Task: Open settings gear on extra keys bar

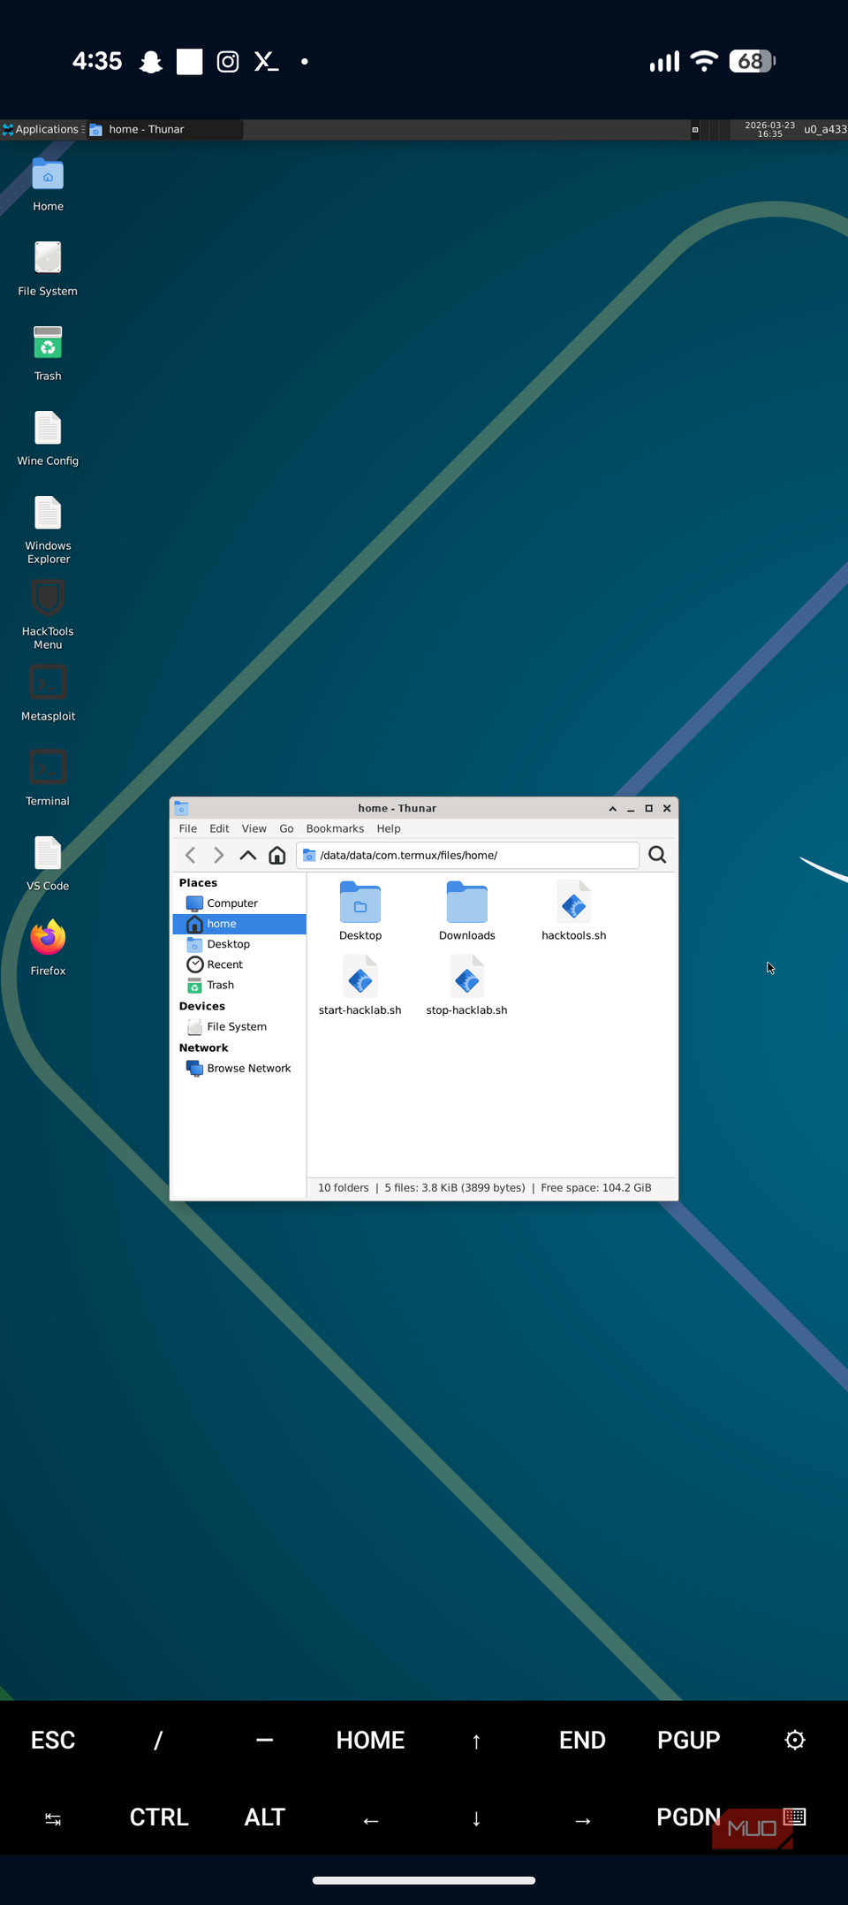Action: pos(795,1740)
